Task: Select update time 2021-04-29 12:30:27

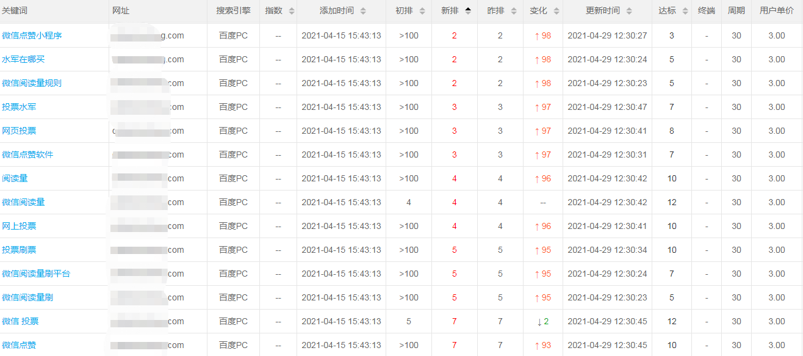Action: point(607,35)
